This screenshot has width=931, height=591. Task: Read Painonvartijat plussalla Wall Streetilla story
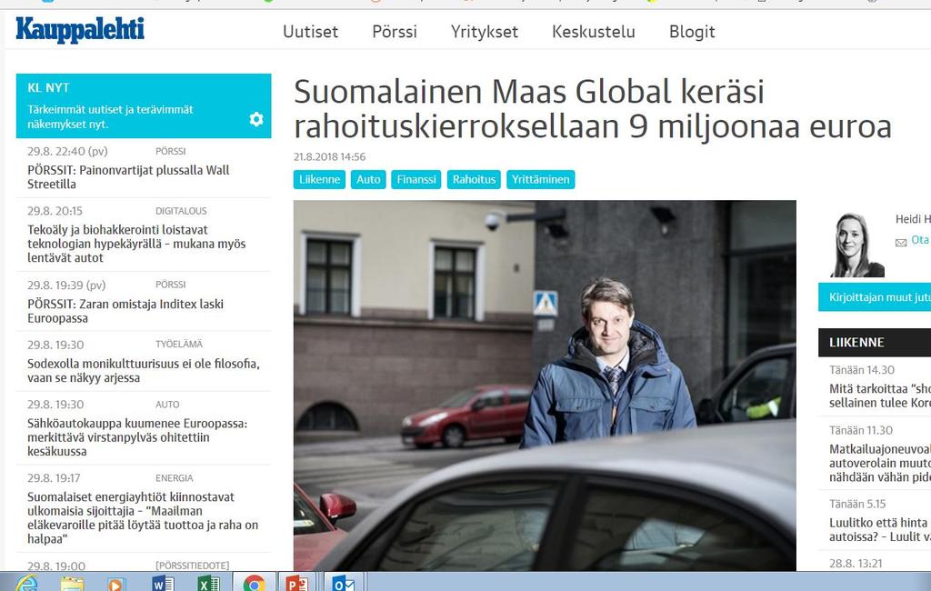click(128, 177)
